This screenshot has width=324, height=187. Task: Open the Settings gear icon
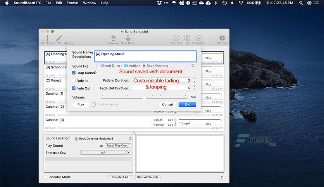coord(222,38)
